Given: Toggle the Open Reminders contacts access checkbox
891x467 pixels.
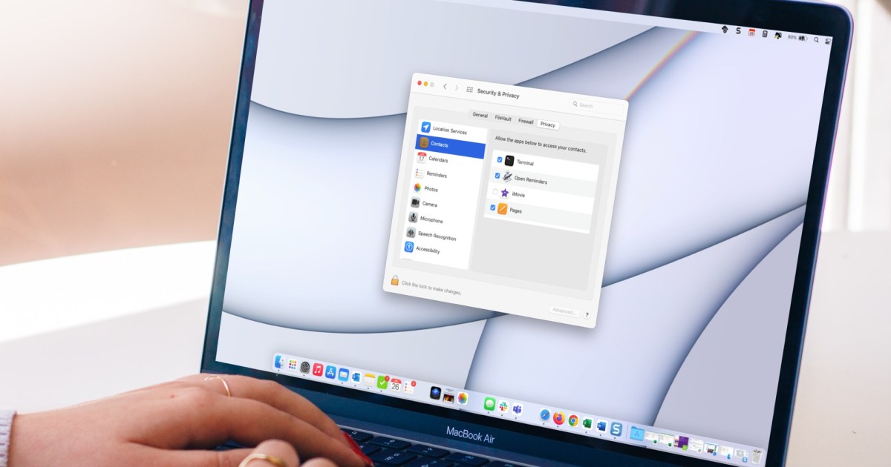Looking at the screenshot, I should [497, 176].
